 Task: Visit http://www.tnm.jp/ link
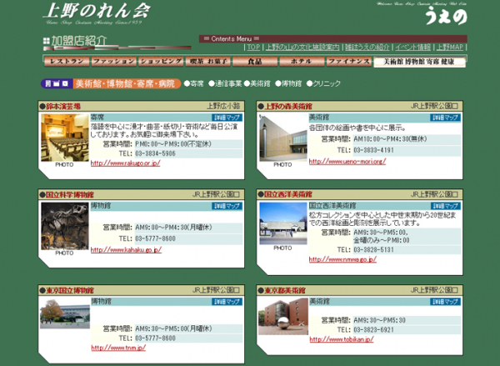118,348
